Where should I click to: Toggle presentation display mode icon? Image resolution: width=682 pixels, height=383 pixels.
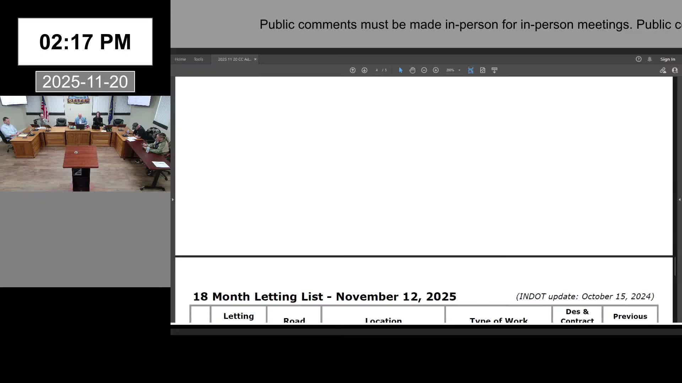(x=495, y=70)
